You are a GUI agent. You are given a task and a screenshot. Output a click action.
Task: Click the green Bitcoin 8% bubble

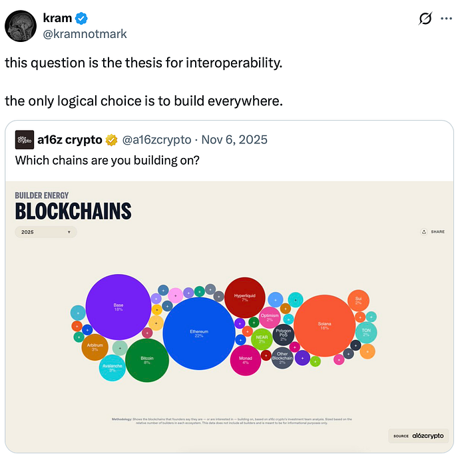coord(147,360)
